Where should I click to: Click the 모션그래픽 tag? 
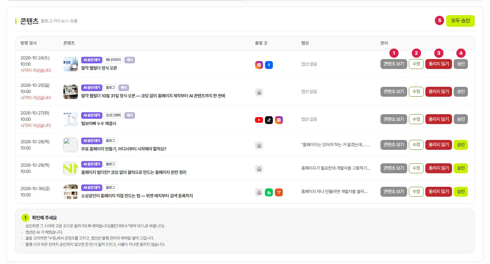pyautogui.click(x=113, y=115)
